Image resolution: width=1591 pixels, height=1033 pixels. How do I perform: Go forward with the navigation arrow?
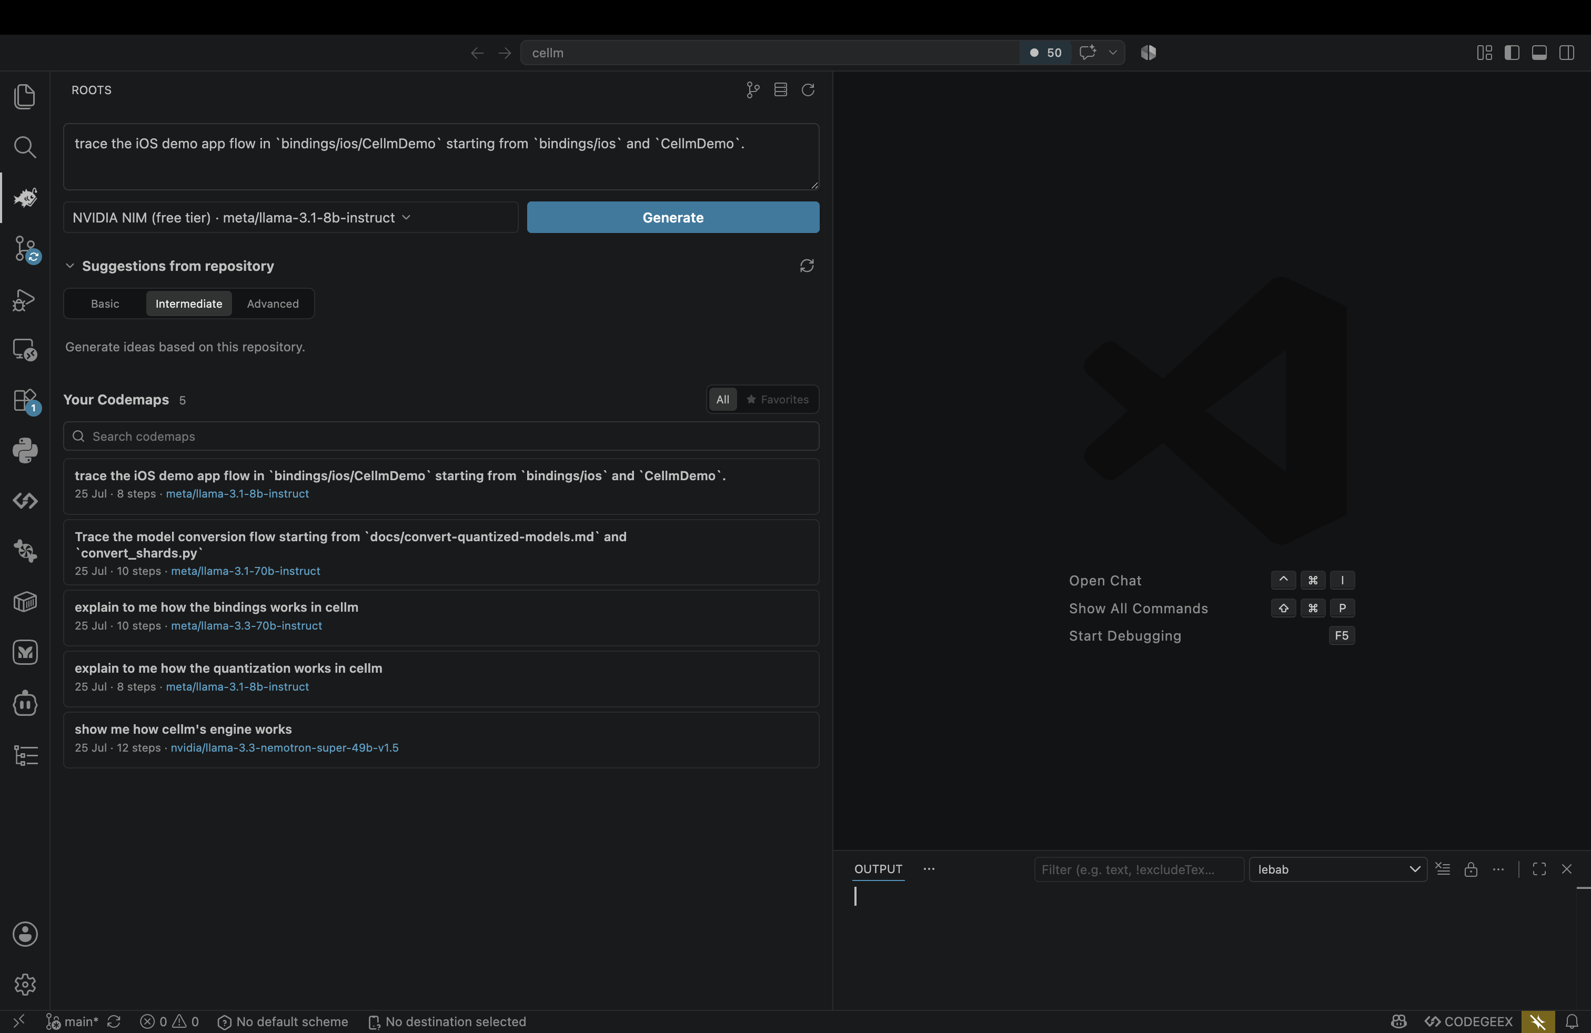pos(505,53)
